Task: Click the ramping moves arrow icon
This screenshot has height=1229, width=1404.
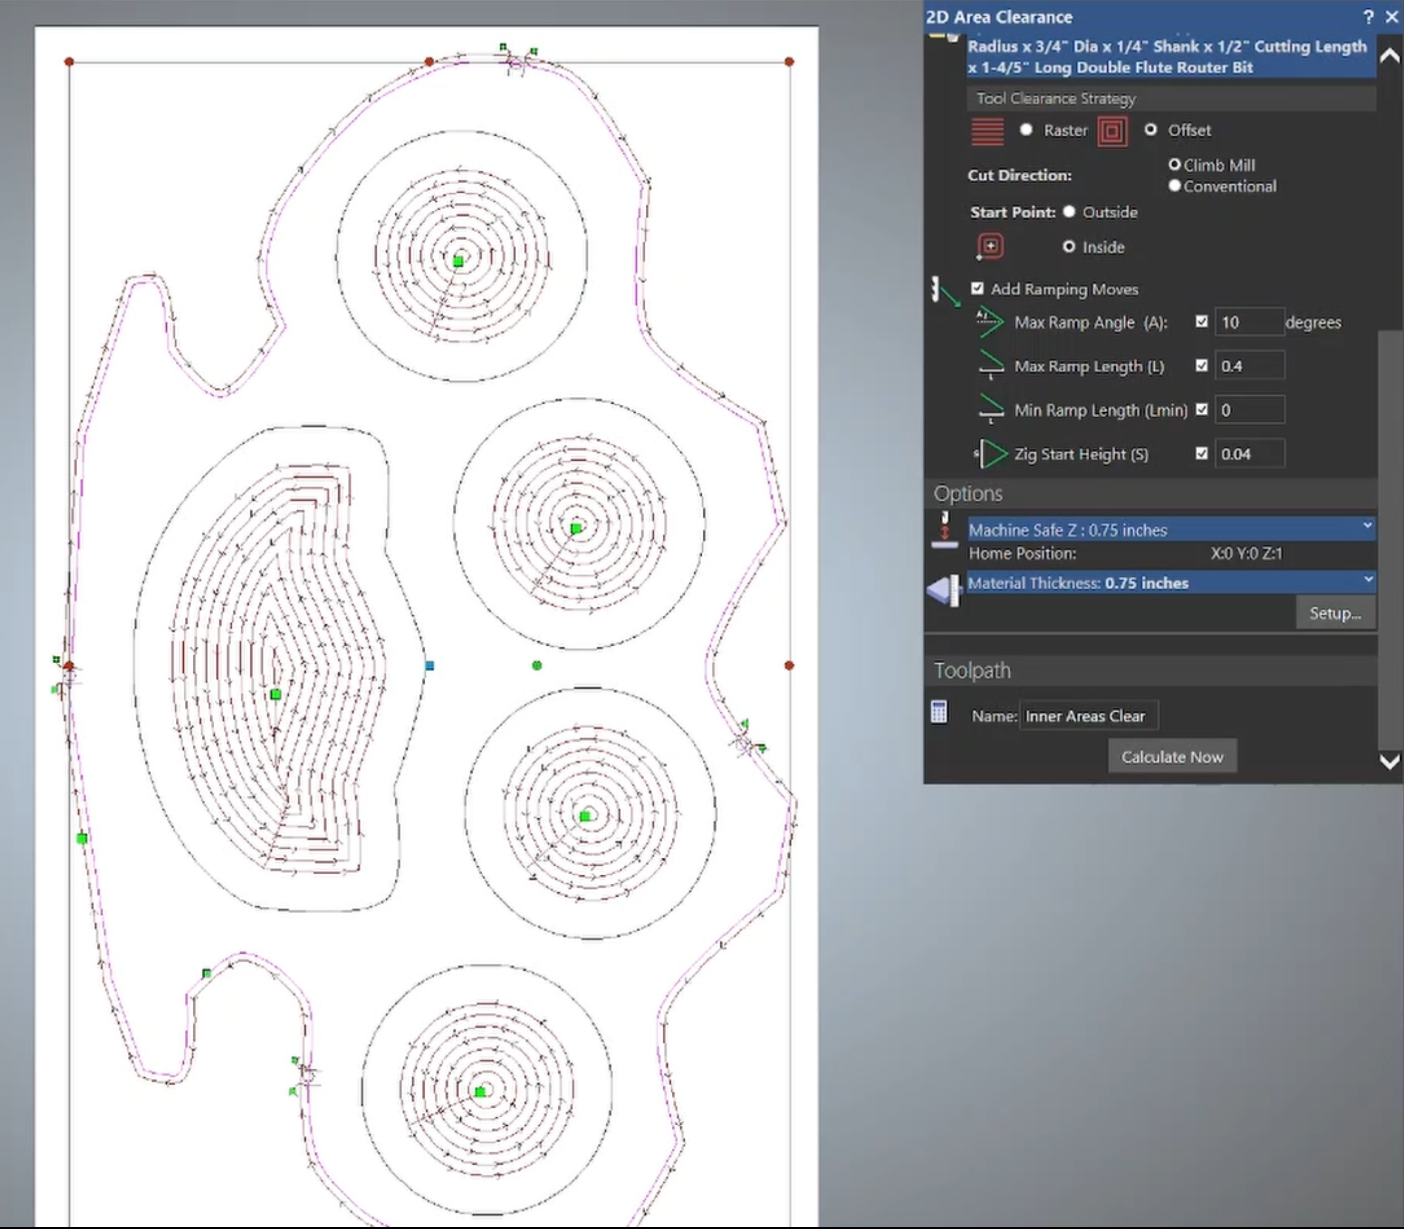Action: click(945, 291)
